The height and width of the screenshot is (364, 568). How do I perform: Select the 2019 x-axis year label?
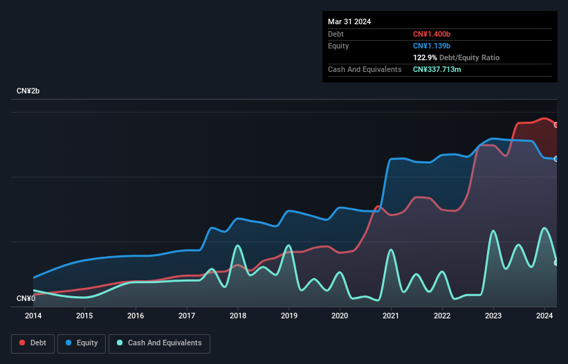(x=289, y=316)
